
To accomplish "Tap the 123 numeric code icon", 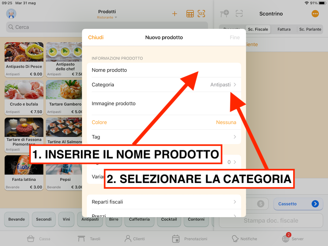I will [201, 14].
